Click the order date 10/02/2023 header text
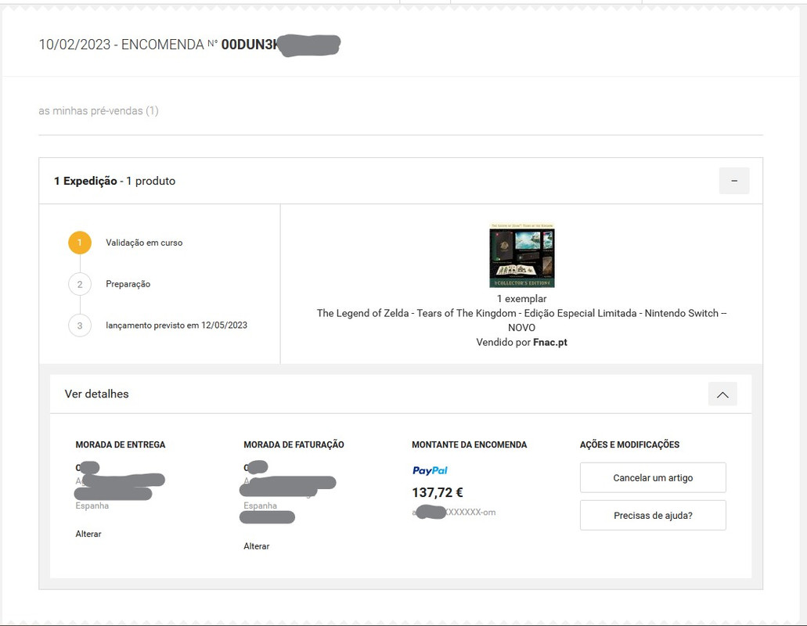 74,45
